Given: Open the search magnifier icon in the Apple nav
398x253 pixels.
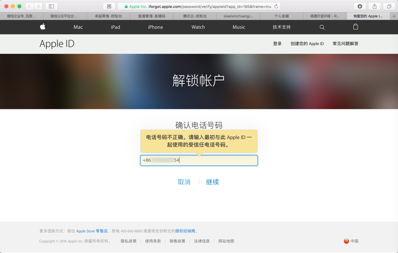Looking at the screenshot, I should pos(322,27).
